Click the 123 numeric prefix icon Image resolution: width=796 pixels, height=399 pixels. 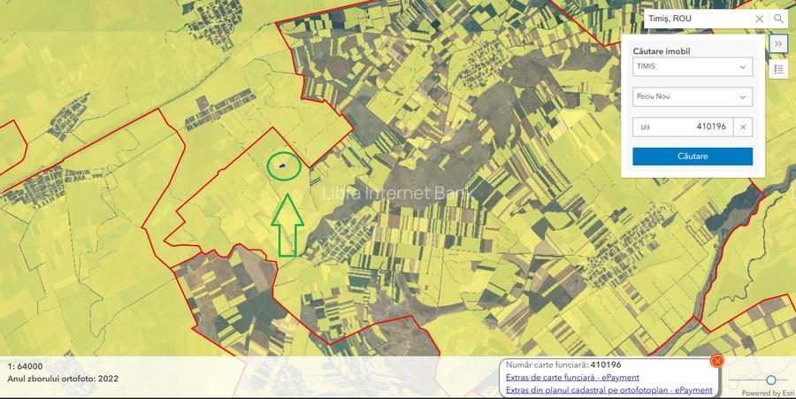coord(646,127)
